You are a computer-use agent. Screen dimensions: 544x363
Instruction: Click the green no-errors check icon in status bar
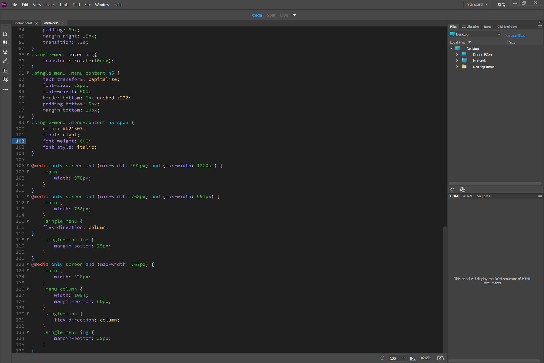coord(382,358)
